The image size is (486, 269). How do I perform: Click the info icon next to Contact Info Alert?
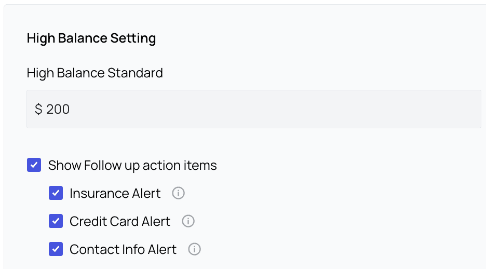pyautogui.click(x=194, y=249)
